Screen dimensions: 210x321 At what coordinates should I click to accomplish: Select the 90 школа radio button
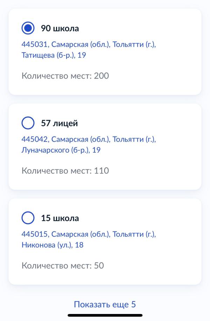[x=28, y=28]
